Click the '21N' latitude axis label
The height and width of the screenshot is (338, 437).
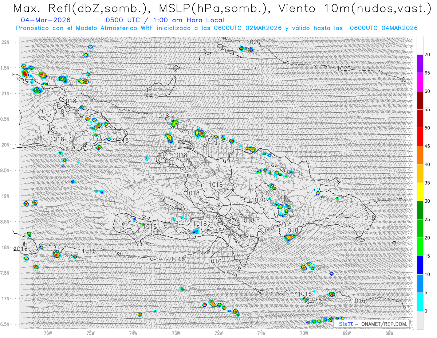5,93
